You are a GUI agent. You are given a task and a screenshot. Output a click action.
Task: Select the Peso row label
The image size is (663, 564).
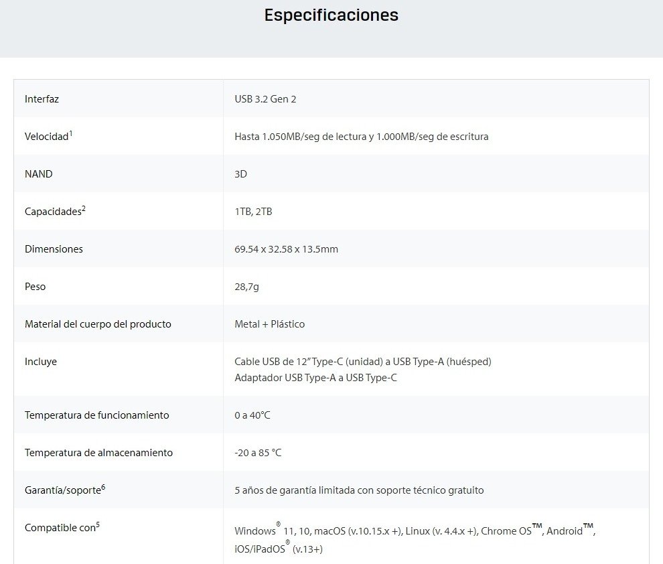click(x=35, y=287)
